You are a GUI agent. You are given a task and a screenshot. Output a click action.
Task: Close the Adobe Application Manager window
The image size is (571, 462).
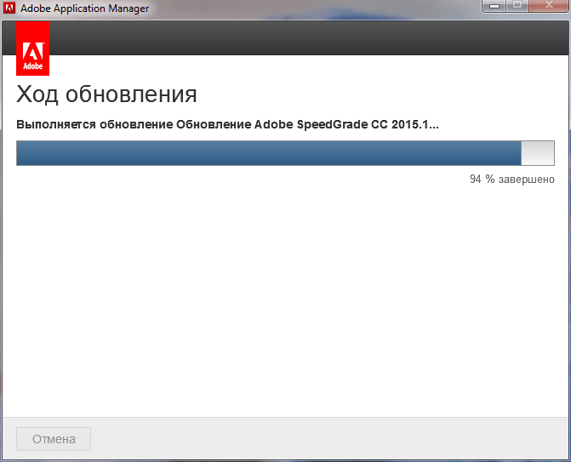(x=549, y=6)
